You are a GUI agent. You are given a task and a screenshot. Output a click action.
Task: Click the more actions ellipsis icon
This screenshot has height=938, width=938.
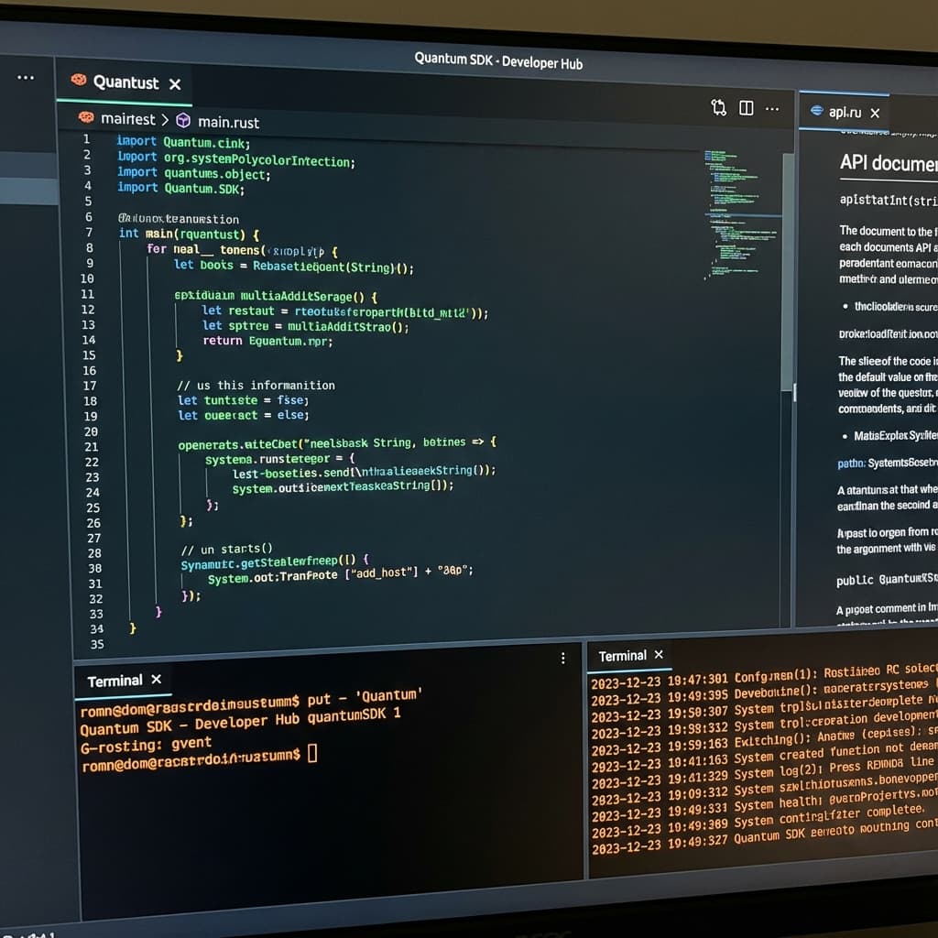coord(772,109)
